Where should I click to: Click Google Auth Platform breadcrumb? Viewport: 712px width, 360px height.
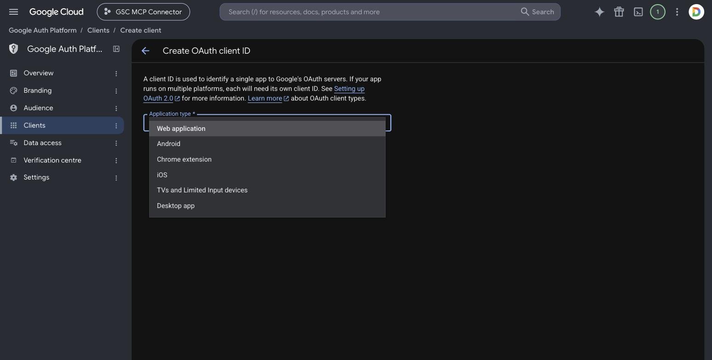42,30
